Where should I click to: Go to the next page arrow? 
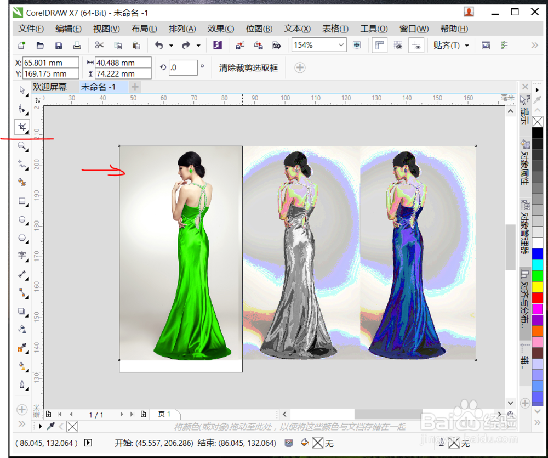(121, 414)
